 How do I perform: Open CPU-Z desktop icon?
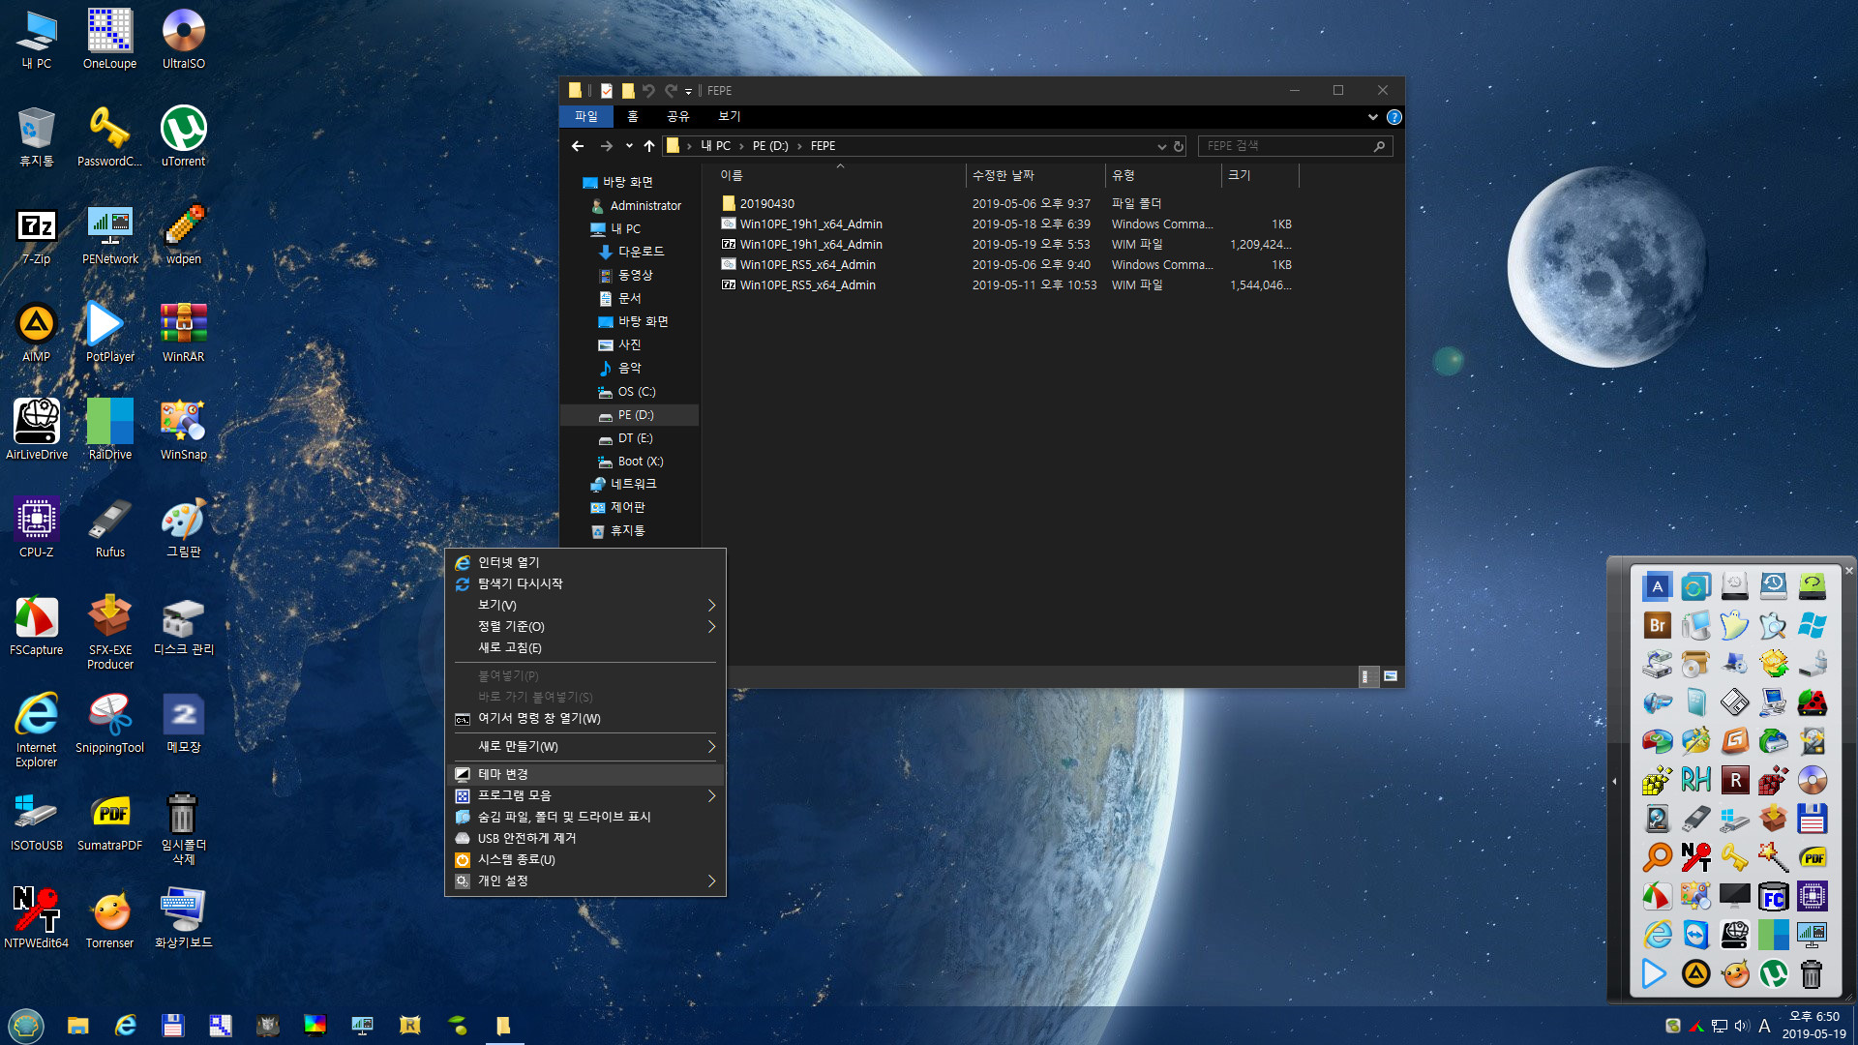[x=37, y=527]
